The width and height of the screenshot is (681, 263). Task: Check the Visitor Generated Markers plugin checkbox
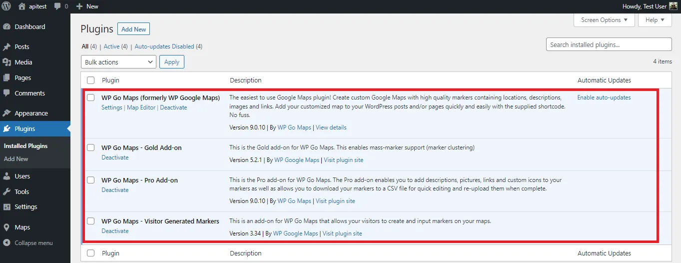click(x=90, y=221)
